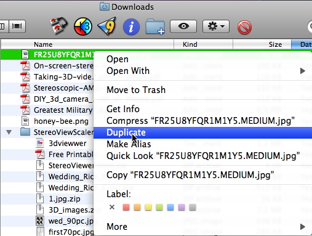Create a new folder with toolbar icon
Screen dimensions: 312x236
[155, 26]
